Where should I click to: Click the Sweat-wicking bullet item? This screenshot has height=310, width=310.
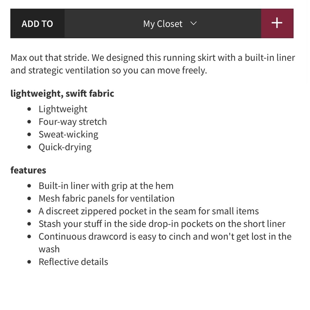(x=69, y=135)
